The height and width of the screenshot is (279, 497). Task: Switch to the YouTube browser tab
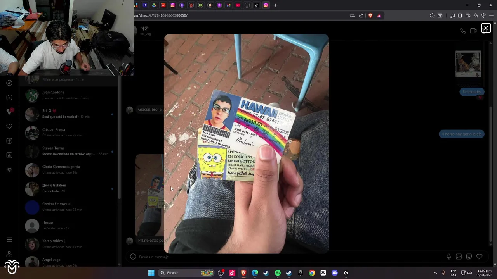click(238, 5)
